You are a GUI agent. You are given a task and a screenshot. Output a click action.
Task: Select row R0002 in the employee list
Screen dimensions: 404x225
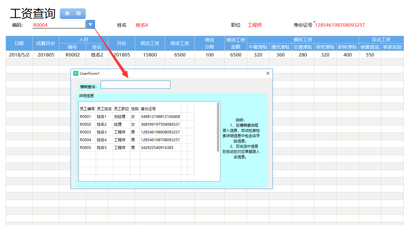136,124
